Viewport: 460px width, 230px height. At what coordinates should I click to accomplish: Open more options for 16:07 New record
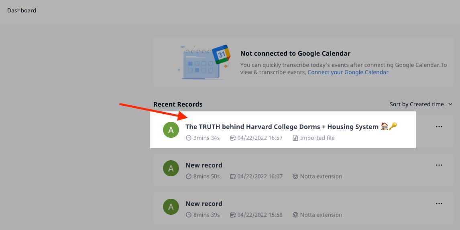pos(439,165)
